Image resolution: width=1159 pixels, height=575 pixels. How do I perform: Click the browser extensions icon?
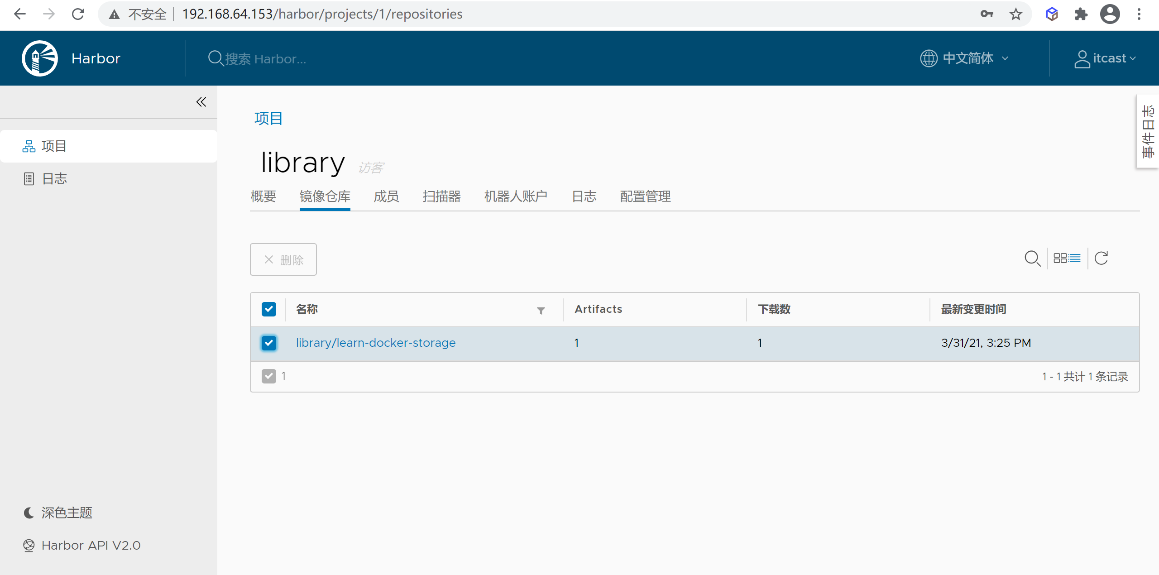click(1081, 14)
